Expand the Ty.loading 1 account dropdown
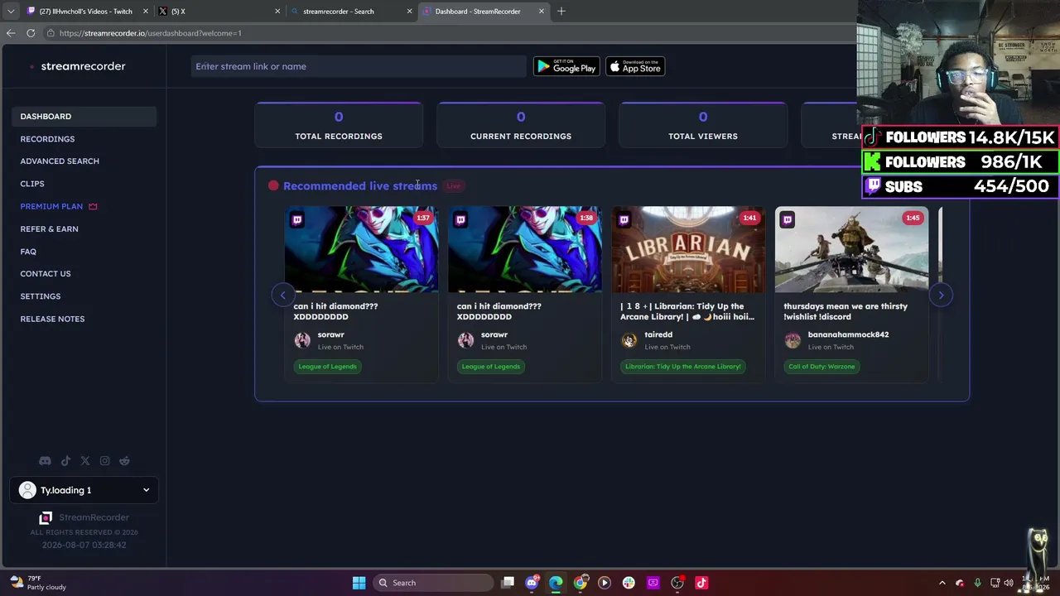The image size is (1060, 596). (146, 490)
